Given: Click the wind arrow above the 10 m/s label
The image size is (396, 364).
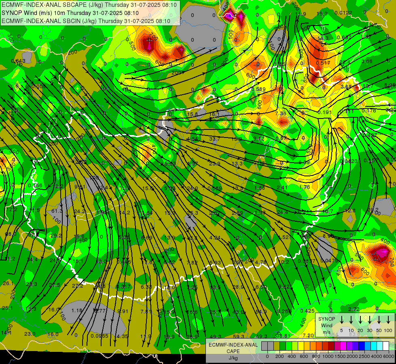Looking at the screenshot, I should [x=351, y=320].
